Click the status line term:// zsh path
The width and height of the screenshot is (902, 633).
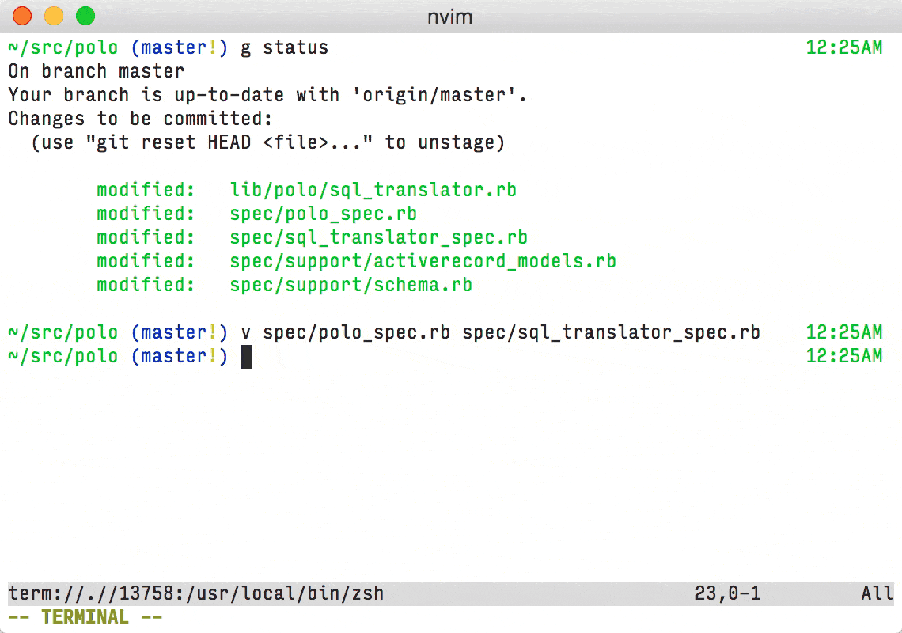pos(196,593)
